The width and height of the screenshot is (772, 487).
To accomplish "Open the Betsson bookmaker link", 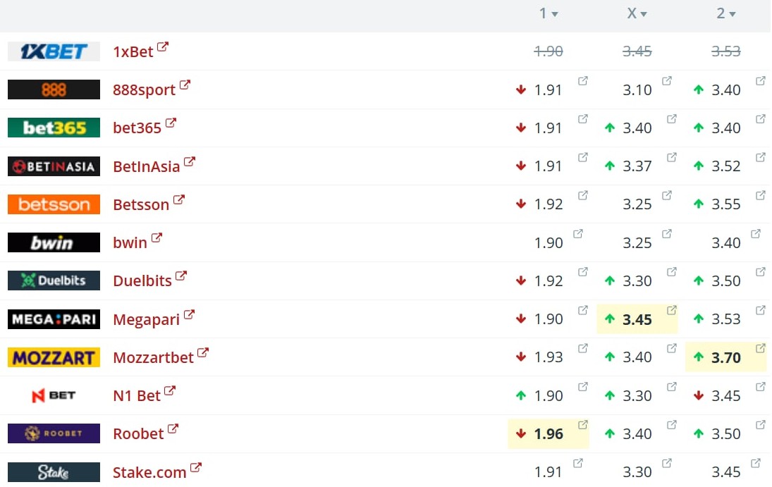I will (x=141, y=204).
